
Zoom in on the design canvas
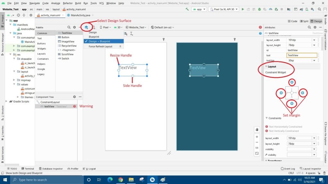(257, 137)
